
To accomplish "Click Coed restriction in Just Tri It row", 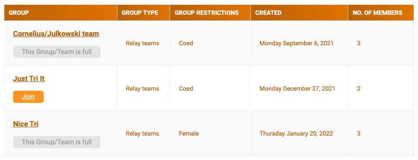I will coord(186,89).
